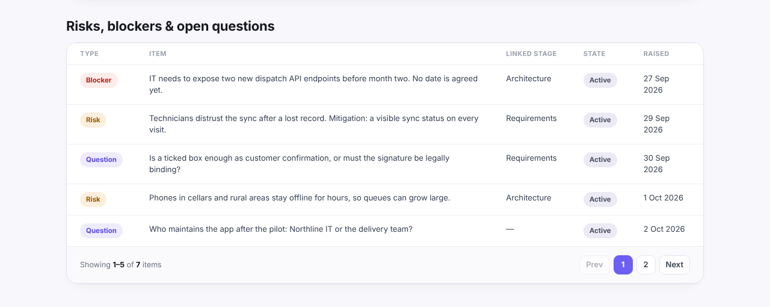Open the technicians distrust sync item
Image resolution: width=770 pixels, height=307 pixels.
pyautogui.click(x=314, y=124)
